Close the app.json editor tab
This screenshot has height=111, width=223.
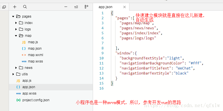[124, 7]
